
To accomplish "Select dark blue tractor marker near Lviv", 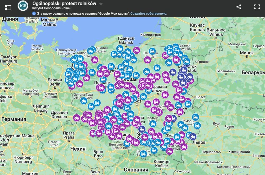I will pyautogui.click(x=193, y=136).
